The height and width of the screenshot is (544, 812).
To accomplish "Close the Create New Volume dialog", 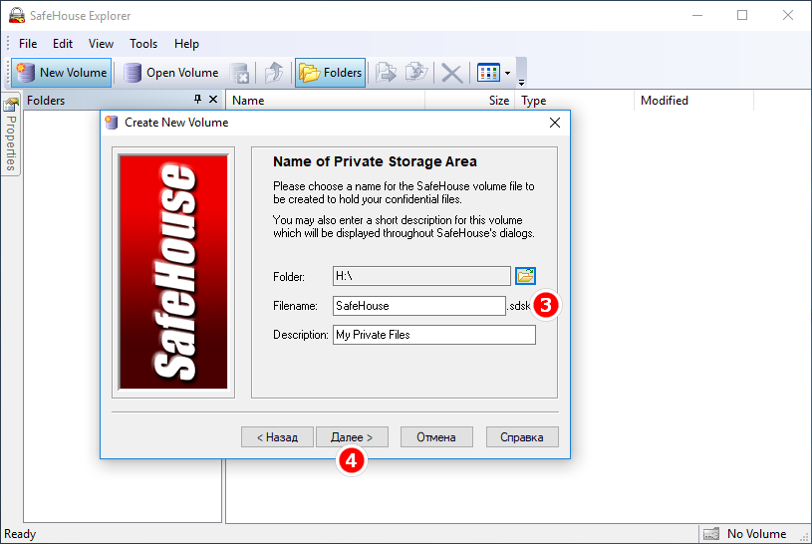I will pos(555,123).
